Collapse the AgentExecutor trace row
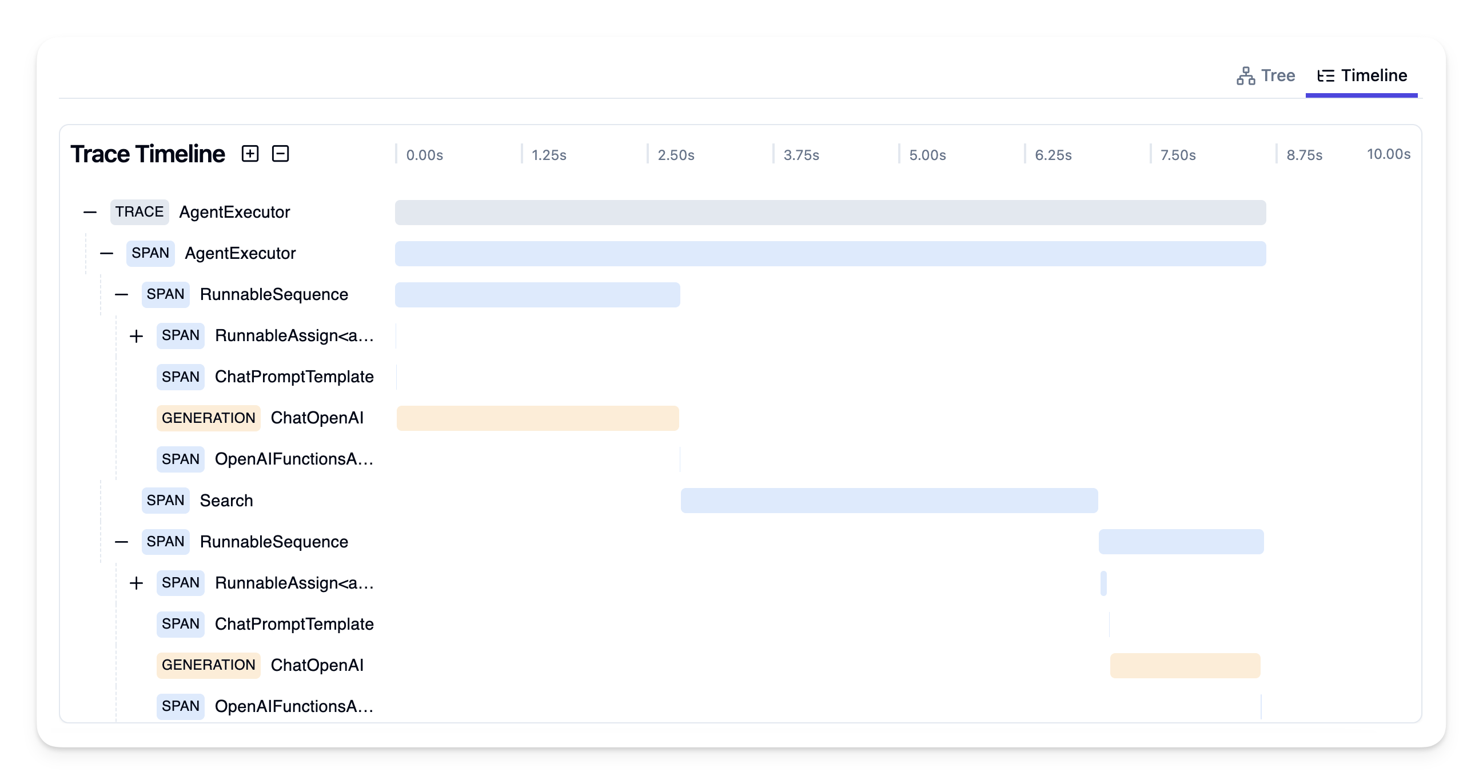 89,212
